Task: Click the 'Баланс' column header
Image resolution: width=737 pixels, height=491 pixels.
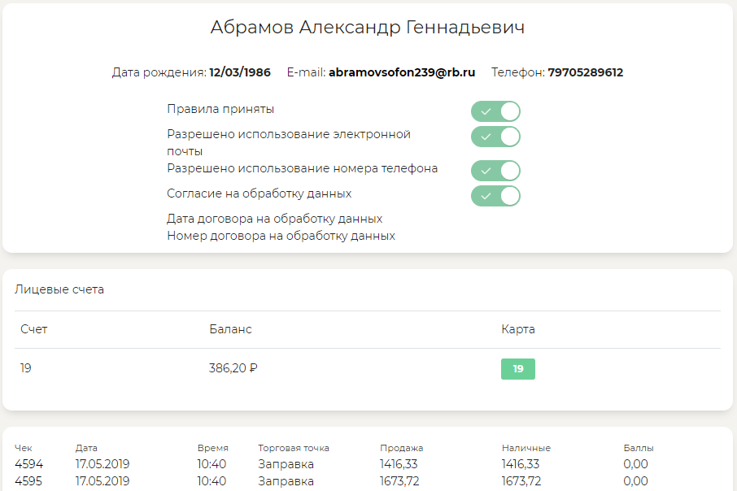Action: point(230,329)
